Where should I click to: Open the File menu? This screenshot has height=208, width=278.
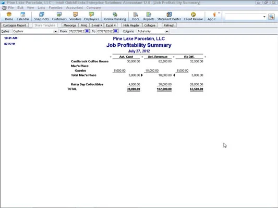[x=11, y=8]
